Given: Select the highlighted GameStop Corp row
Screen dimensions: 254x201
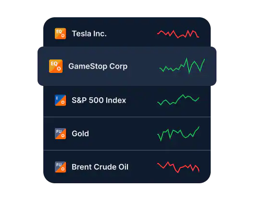Looking at the screenshot, I should 127,66.
